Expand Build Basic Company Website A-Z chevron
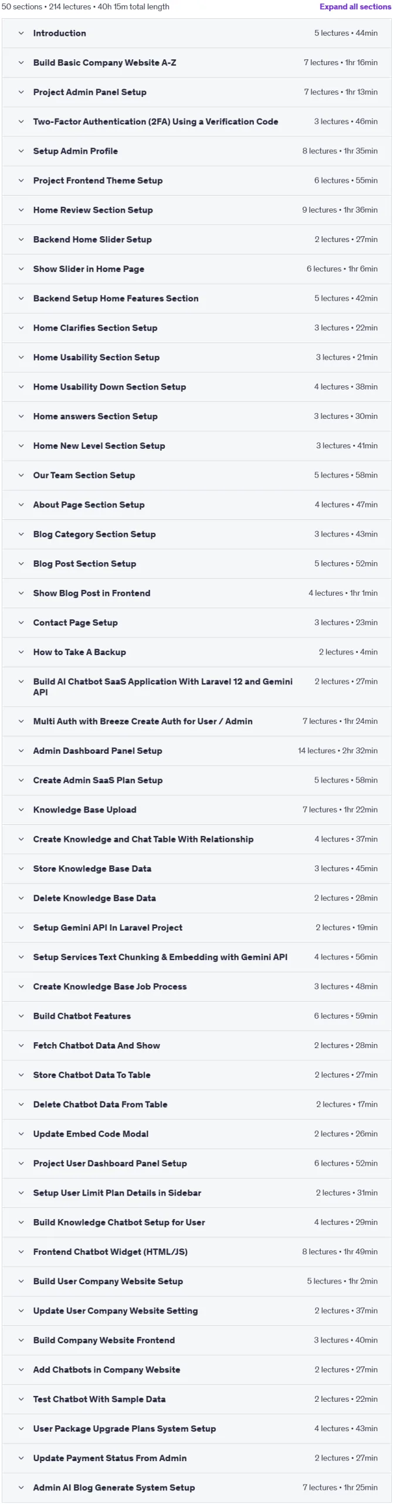The height and width of the screenshot is (1504, 393). coord(21,63)
